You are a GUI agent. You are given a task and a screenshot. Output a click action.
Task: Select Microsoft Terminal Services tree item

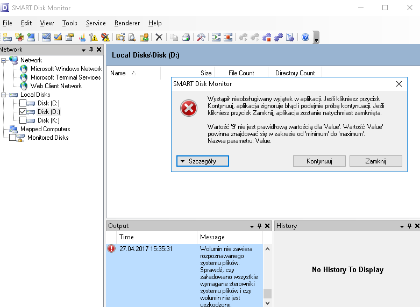coord(66,77)
